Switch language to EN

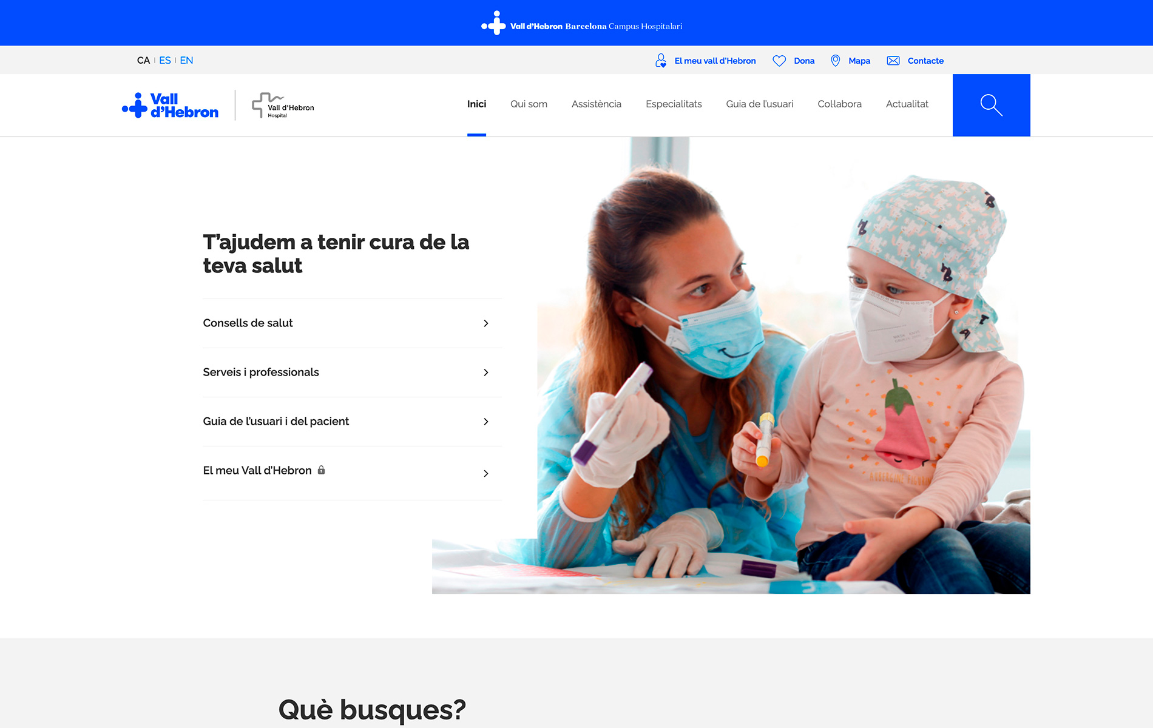[186, 61]
